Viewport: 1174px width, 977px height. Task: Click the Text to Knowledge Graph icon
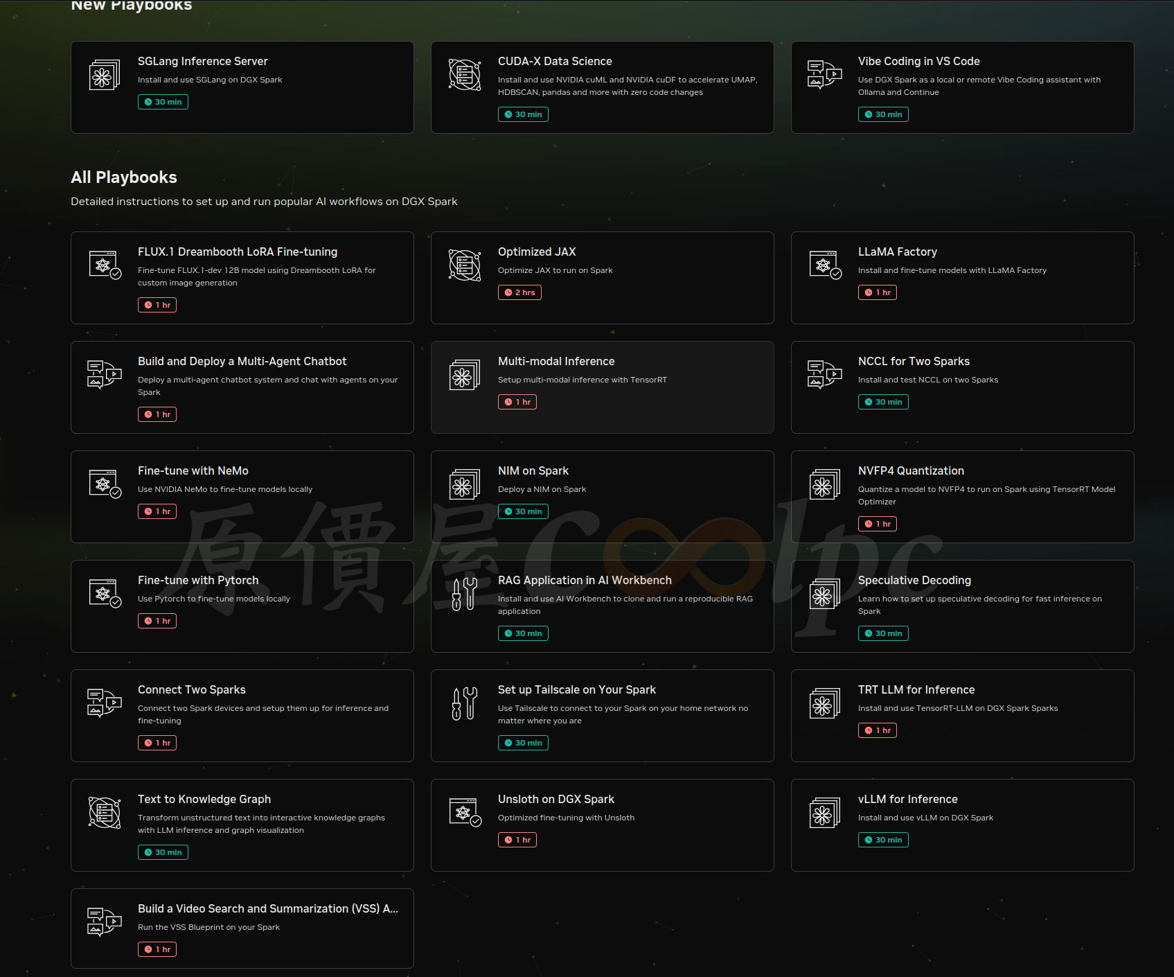104,813
